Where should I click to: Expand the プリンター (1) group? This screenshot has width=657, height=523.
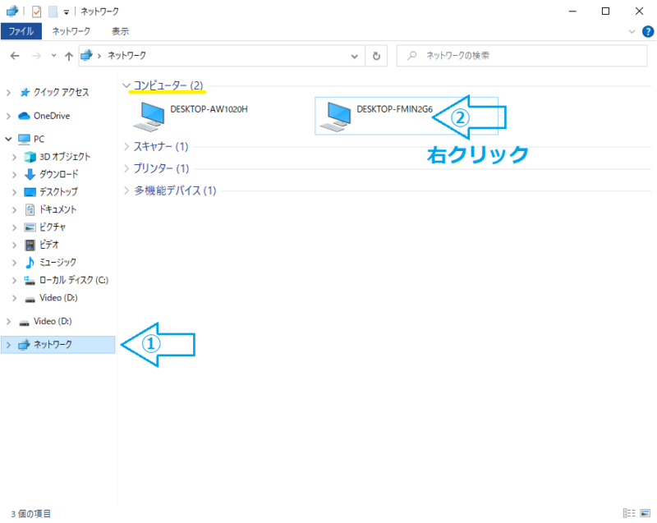pos(126,168)
